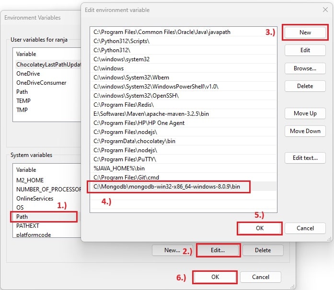Select the Mongodb 8.0.9\bin entry
This screenshot has height=290, width=334.
(x=183, y=187)
